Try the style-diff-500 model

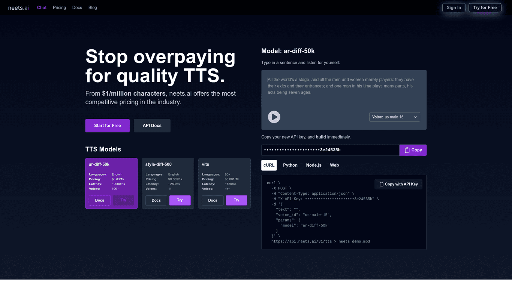point(180,200)
